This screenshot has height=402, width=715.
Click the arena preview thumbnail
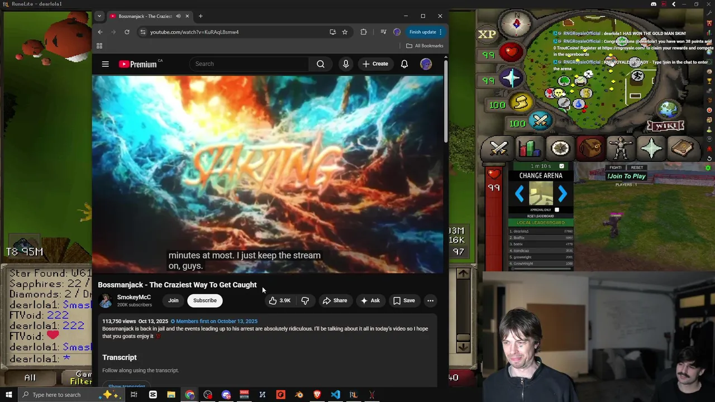pyautogui.click(x=541, y=194)
